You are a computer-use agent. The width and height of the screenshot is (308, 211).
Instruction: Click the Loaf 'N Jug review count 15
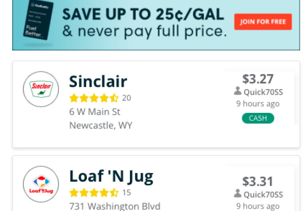(126, 193)
